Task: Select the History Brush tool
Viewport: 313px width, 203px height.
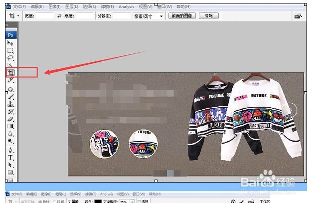Action: [x=10, y=112]
